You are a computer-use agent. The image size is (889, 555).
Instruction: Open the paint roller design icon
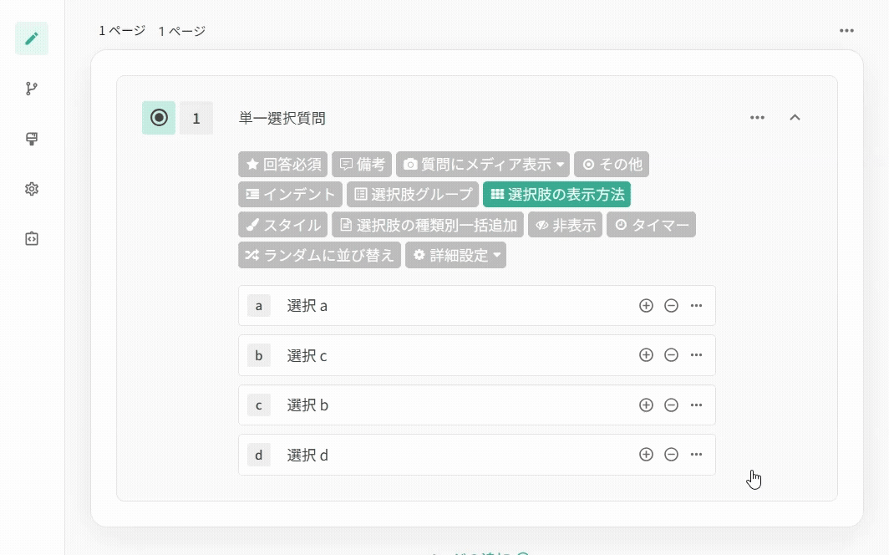click(32, 139)
